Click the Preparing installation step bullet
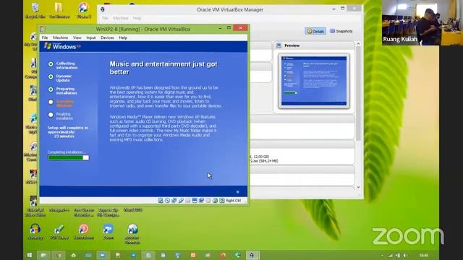The width and height of the screenshot is (463, 260). pos(51,90)
